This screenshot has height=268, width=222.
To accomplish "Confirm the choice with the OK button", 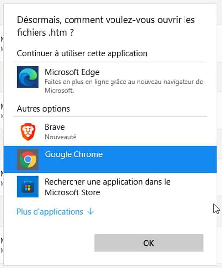I will tap(148, 243).
